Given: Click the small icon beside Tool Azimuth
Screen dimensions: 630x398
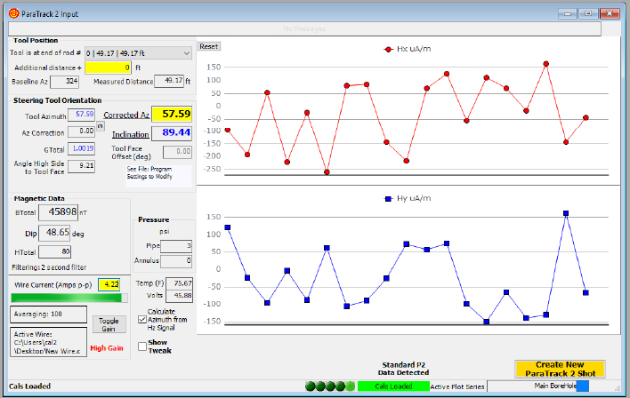Looking at the screenshot, I should (x=101, y=125).
